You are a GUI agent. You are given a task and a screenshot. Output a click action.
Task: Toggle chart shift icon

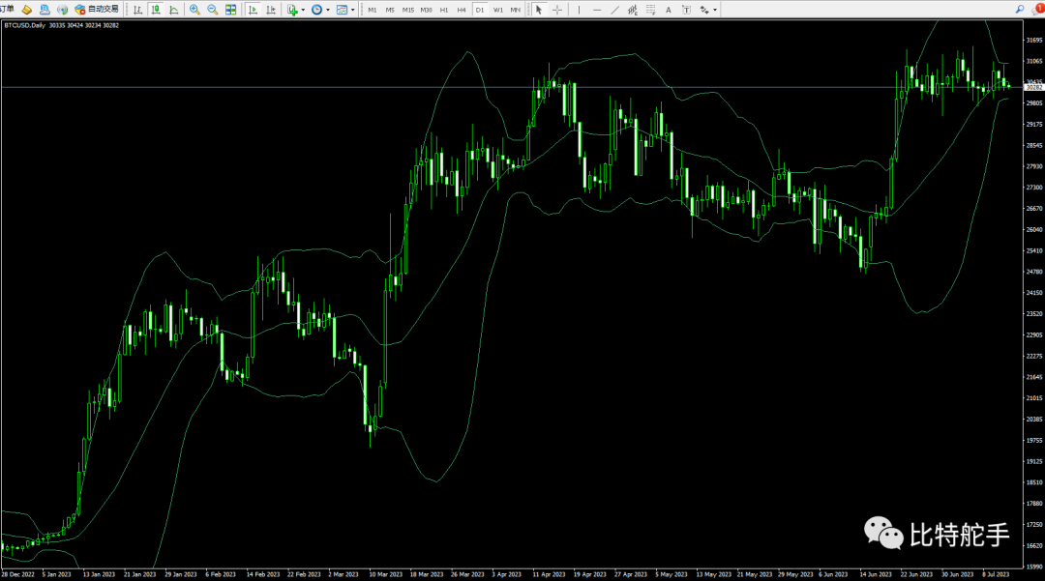click(271, 10)
